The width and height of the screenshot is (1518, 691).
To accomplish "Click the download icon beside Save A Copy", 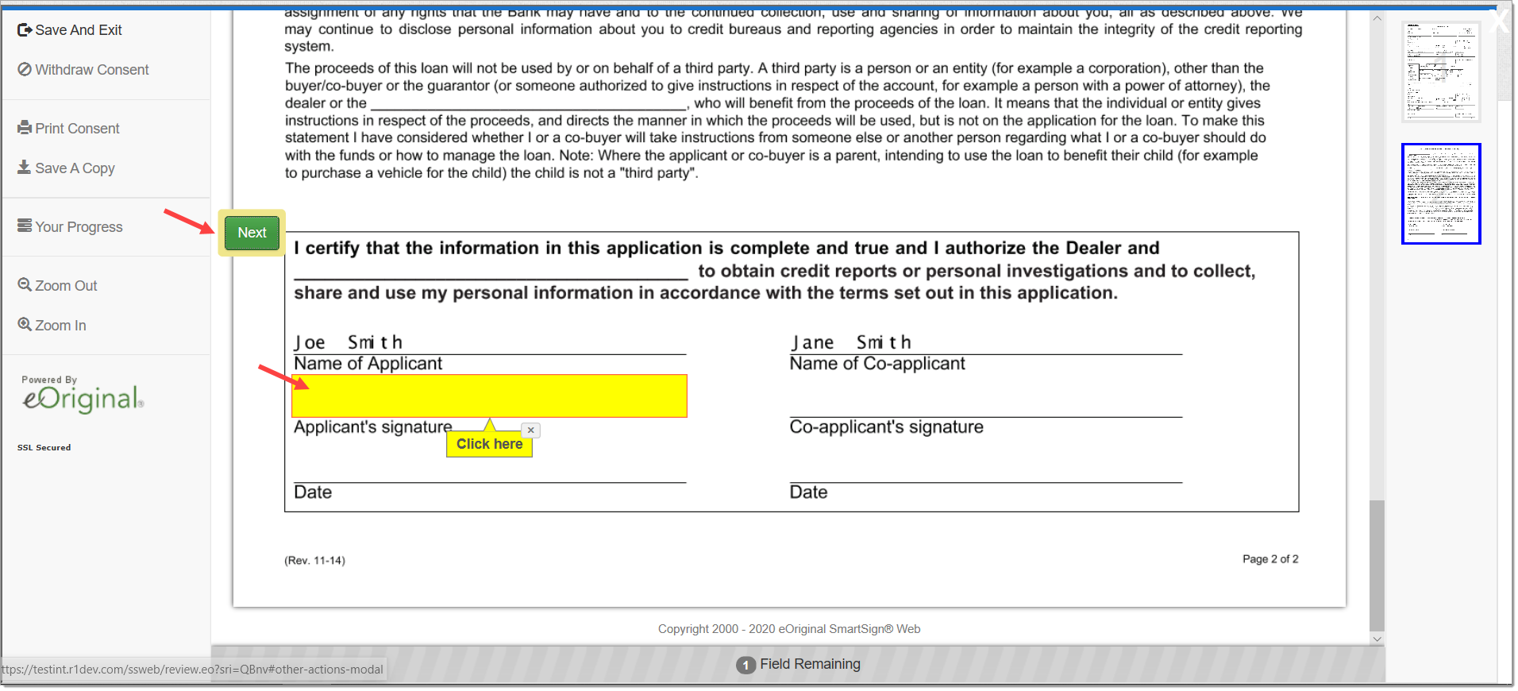I will click(x=25, y=168).
